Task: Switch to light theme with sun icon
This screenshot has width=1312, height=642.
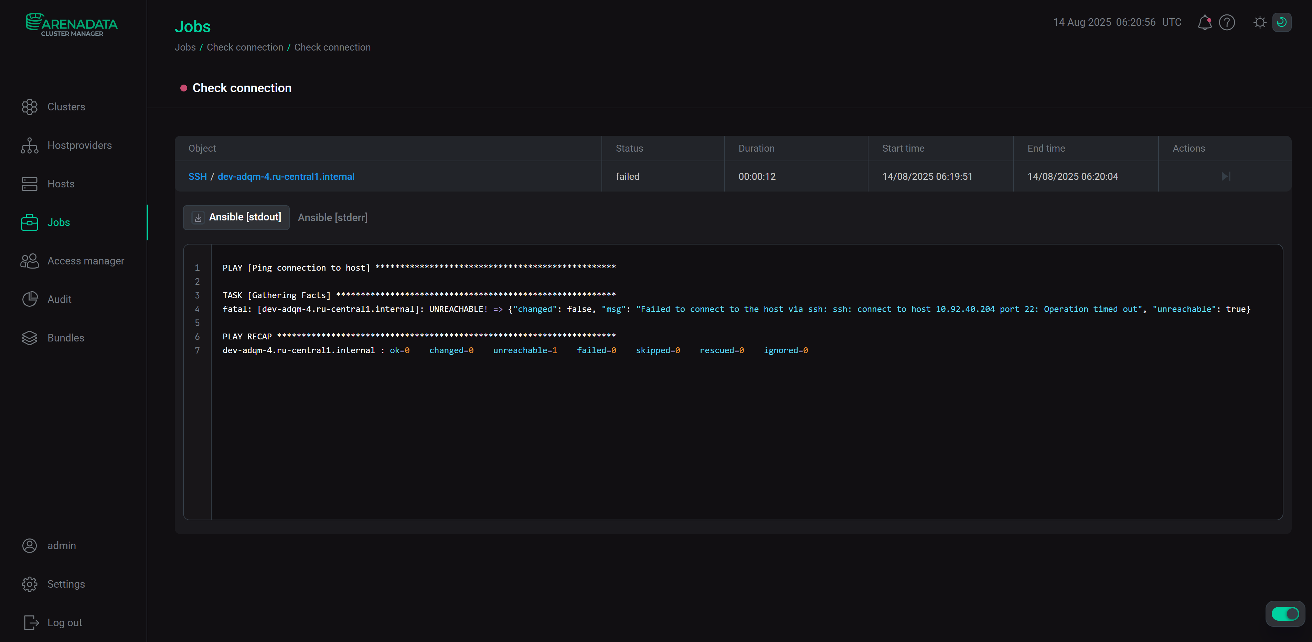Action: pos(1260,22)
